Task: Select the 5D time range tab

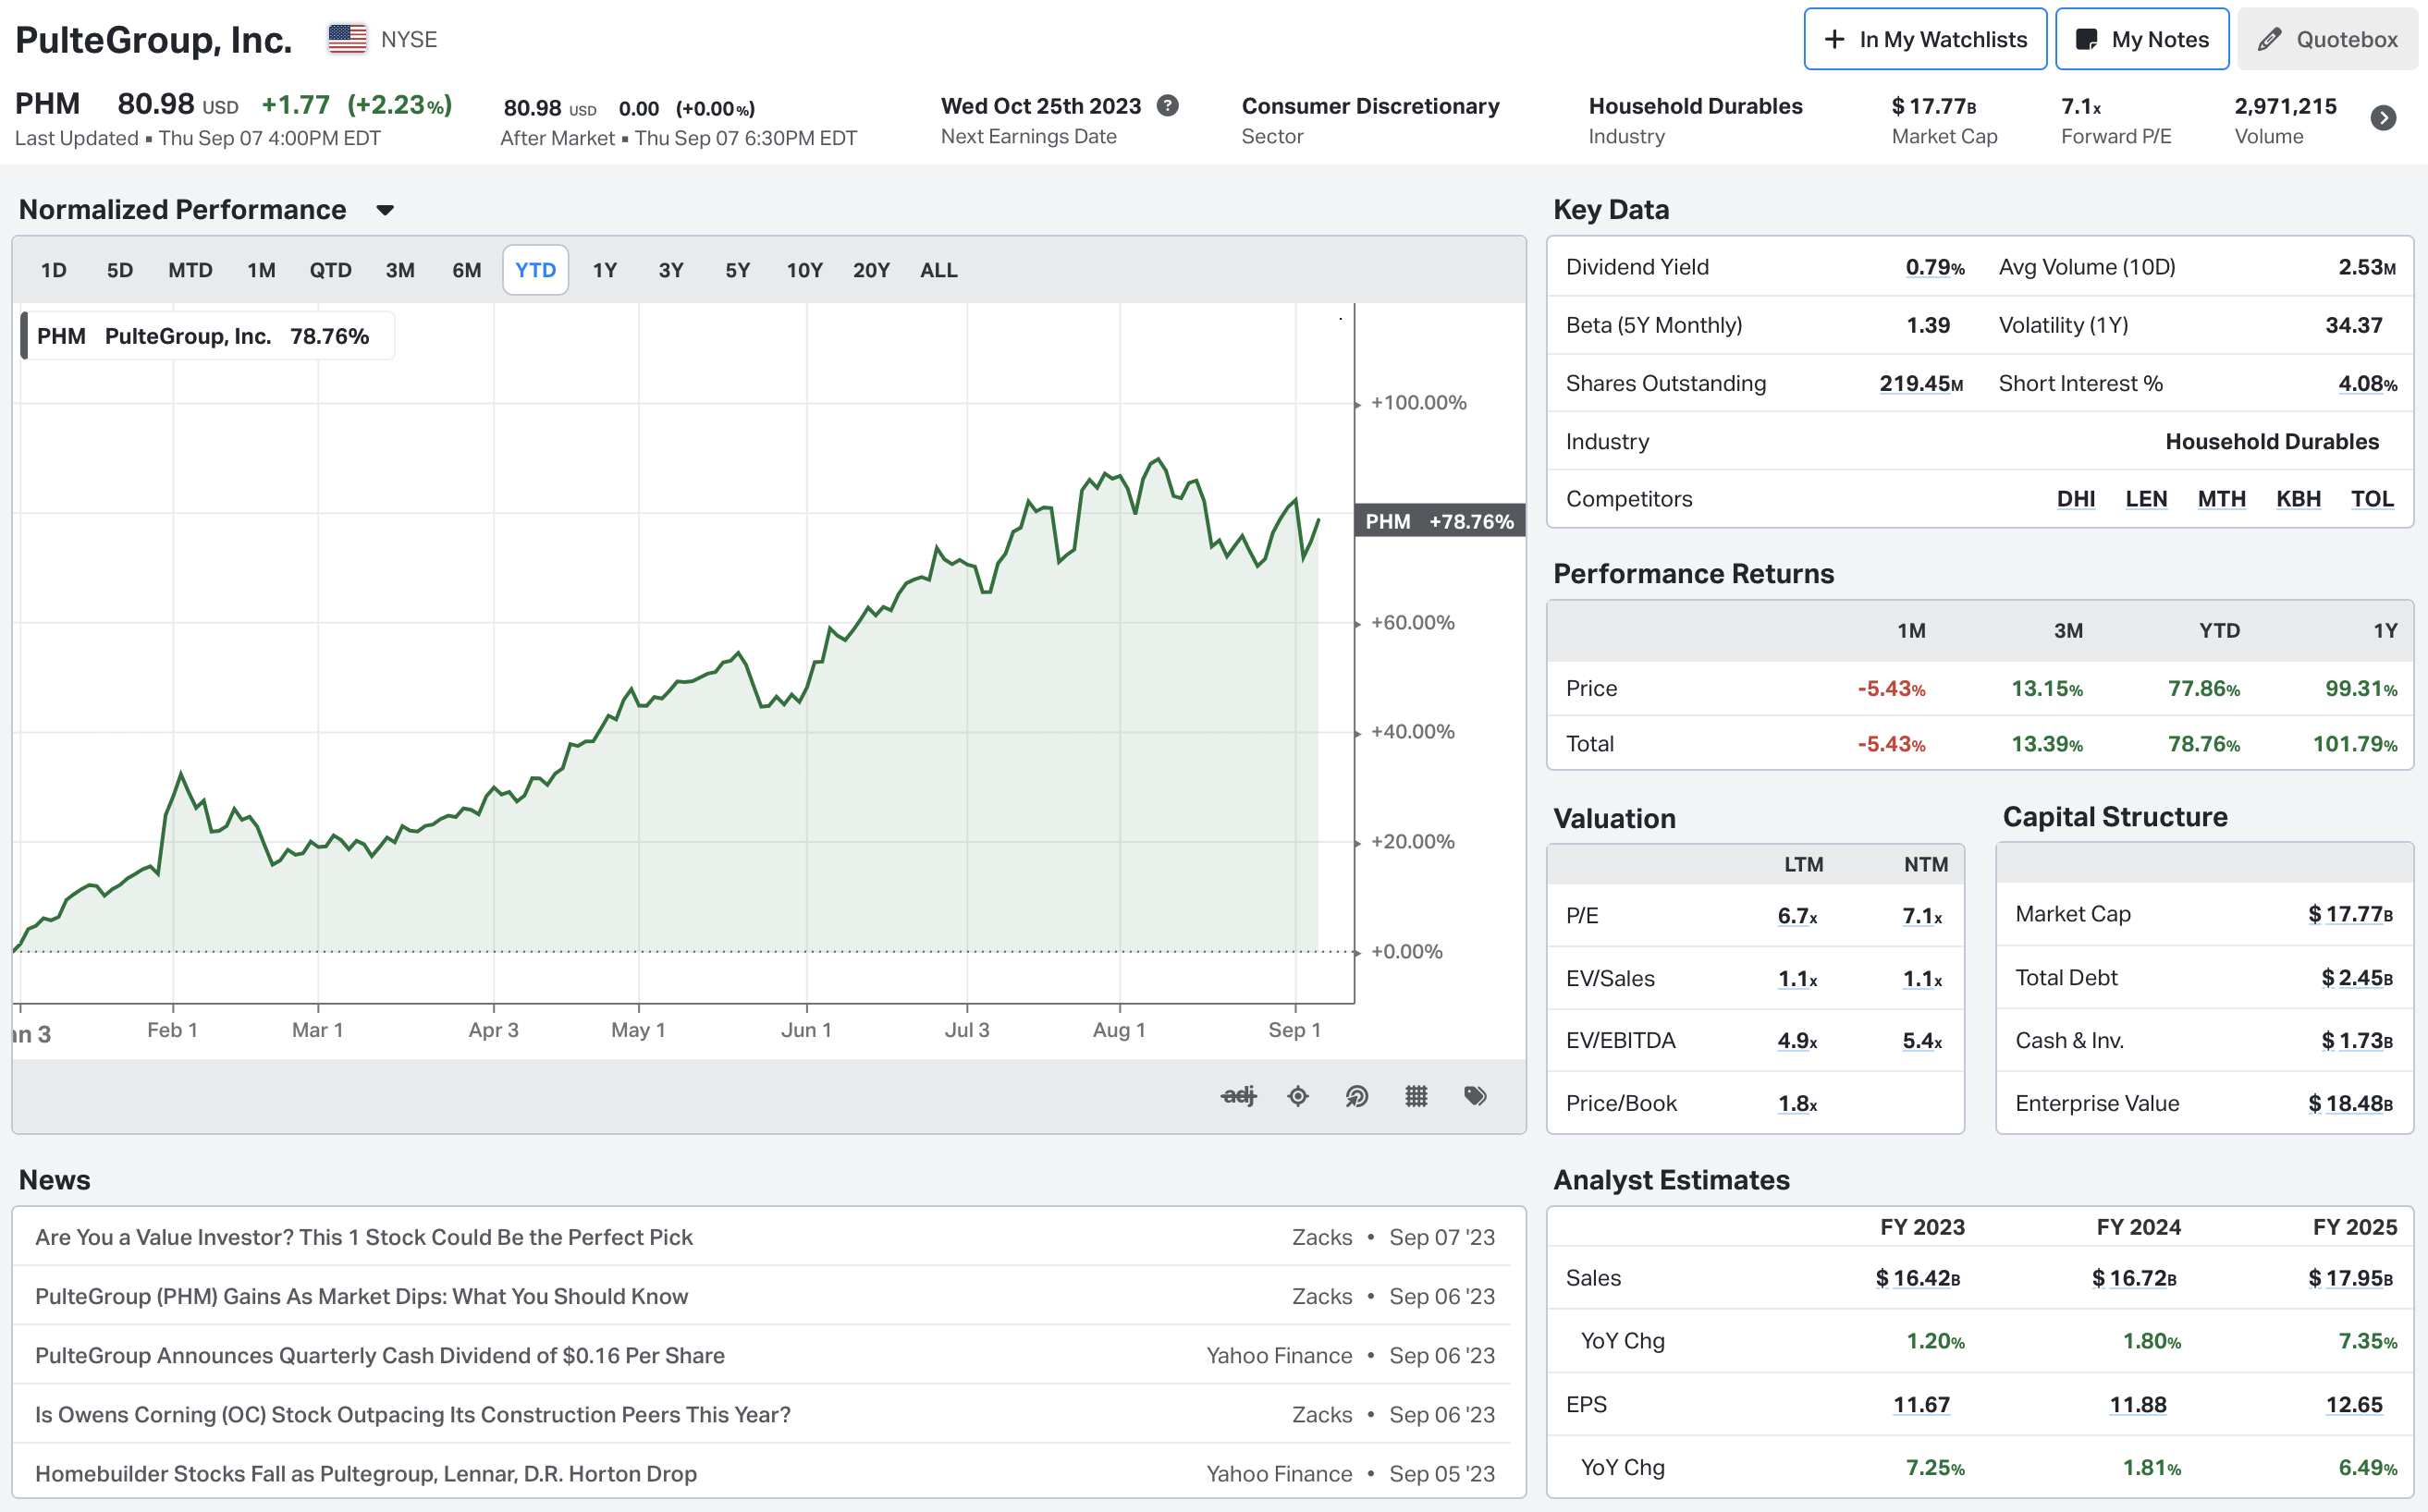Action: 120,270
